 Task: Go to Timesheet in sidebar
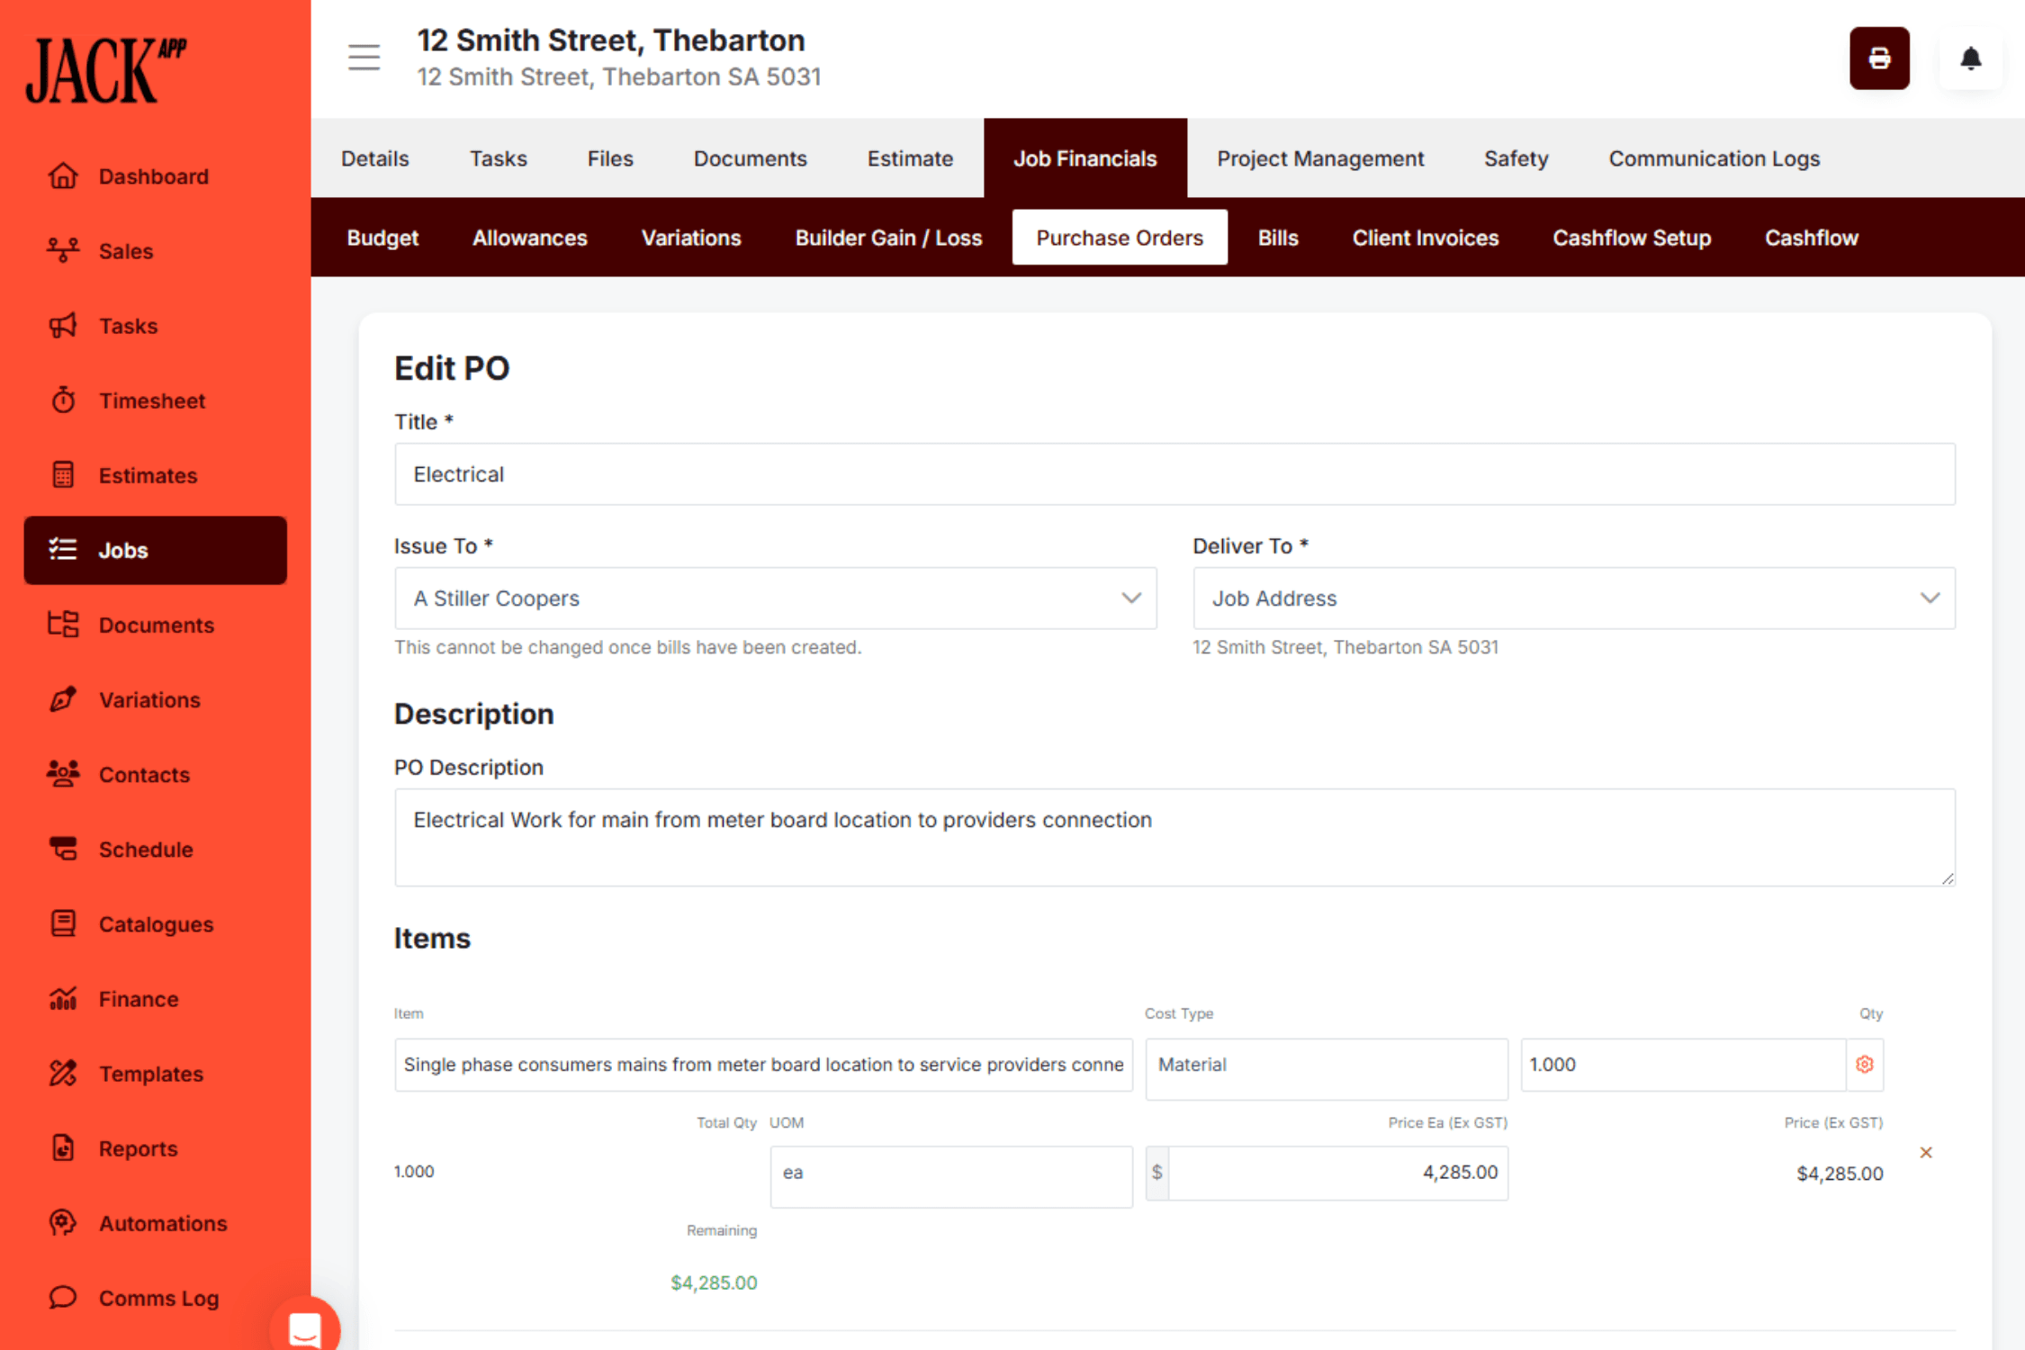click(x=151, y=400)
